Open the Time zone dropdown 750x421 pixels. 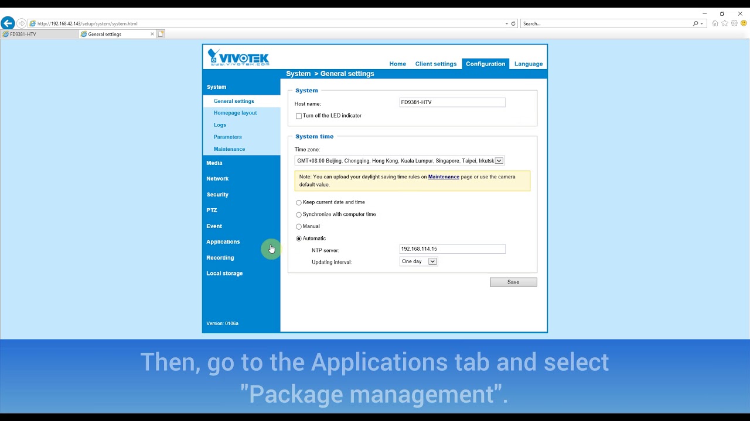(x=400, y=161)
